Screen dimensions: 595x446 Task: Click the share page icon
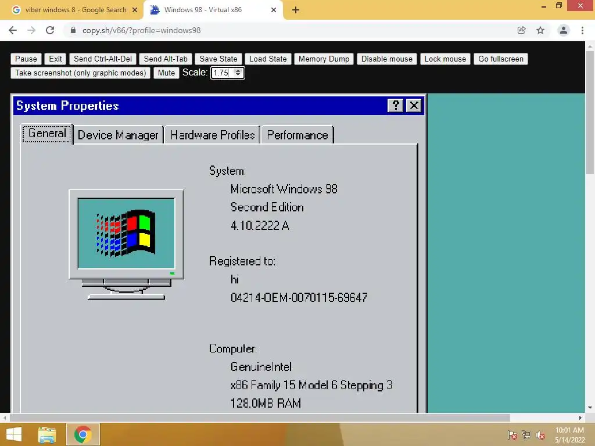click(522, 30)
